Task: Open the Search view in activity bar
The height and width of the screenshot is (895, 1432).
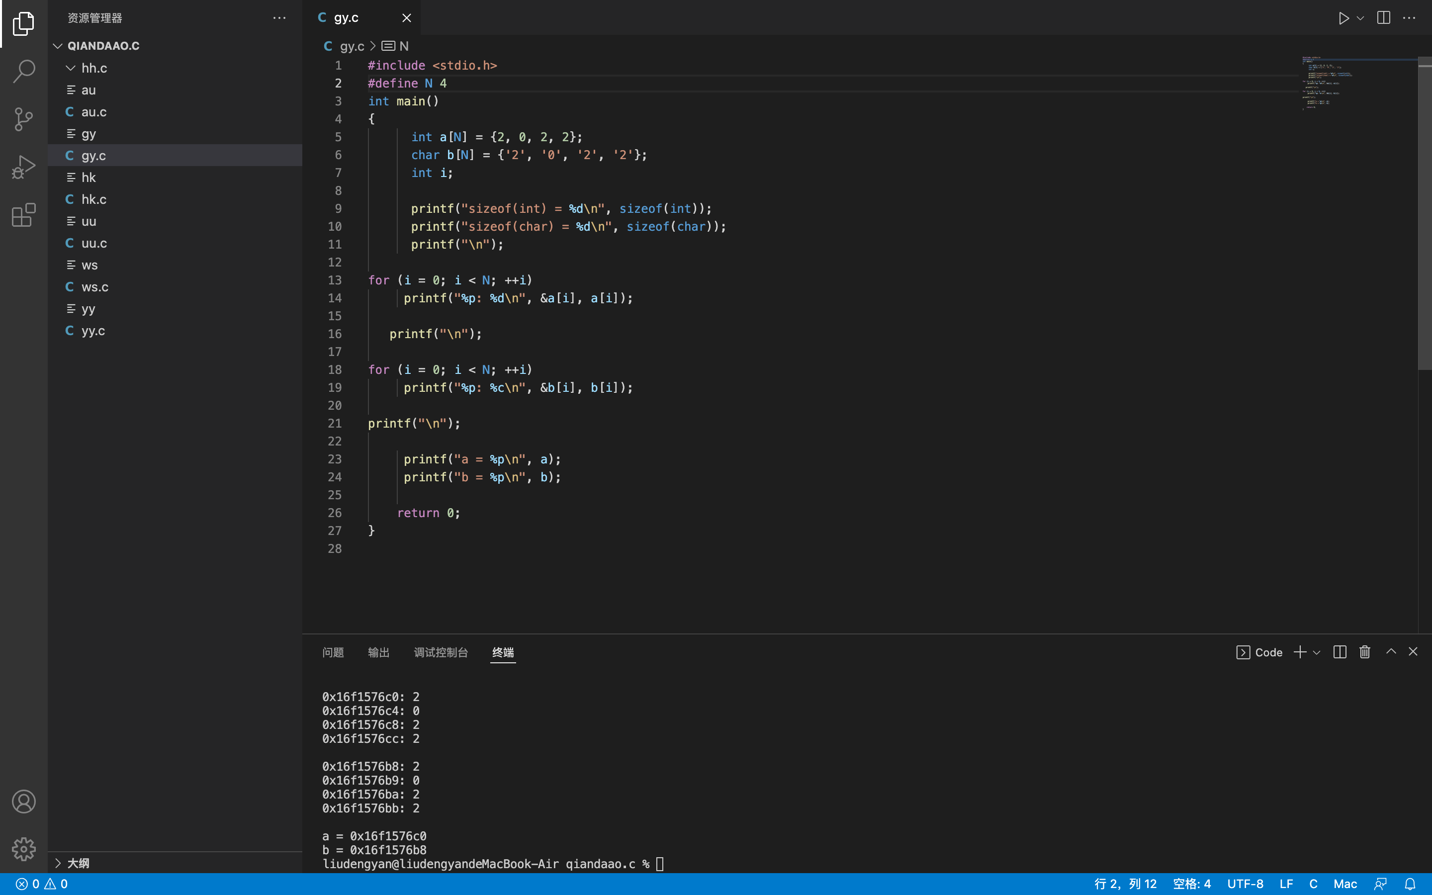Action: click(x=24, y=71)
